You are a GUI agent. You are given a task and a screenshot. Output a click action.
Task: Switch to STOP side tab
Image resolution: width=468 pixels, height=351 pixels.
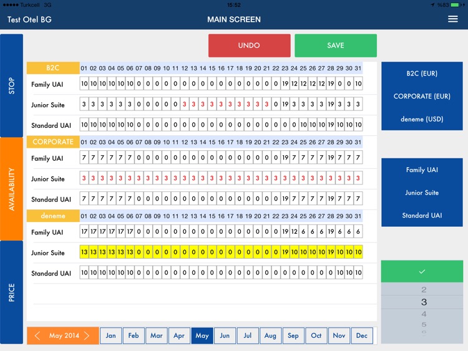[12, 85]
